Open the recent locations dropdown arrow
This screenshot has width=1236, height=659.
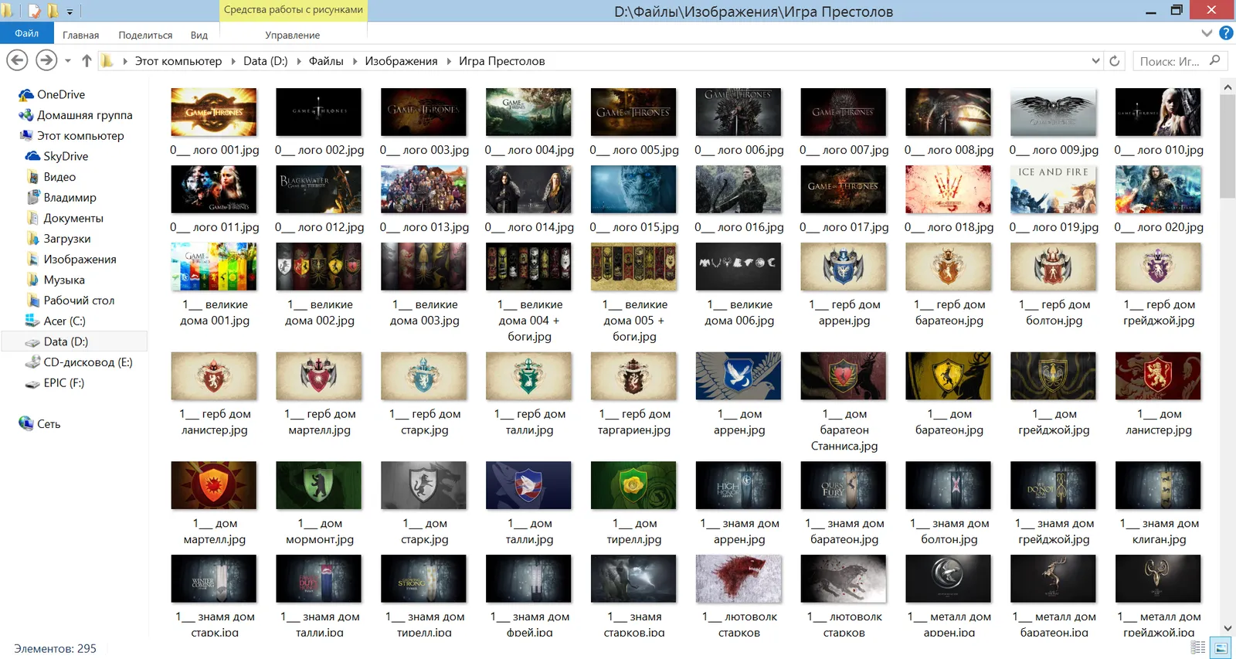[68, 61]
